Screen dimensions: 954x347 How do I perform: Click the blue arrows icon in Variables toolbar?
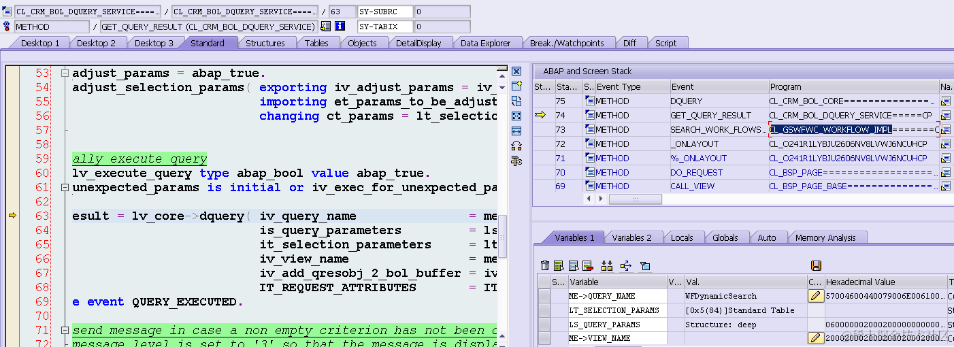click(626, 265)
